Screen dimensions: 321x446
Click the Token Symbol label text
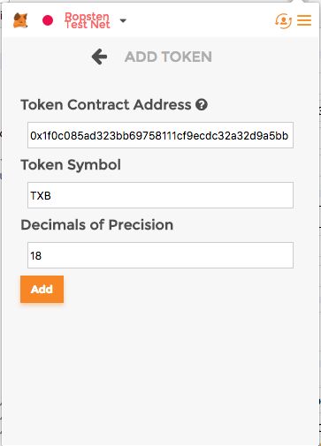tap(71, 165)
